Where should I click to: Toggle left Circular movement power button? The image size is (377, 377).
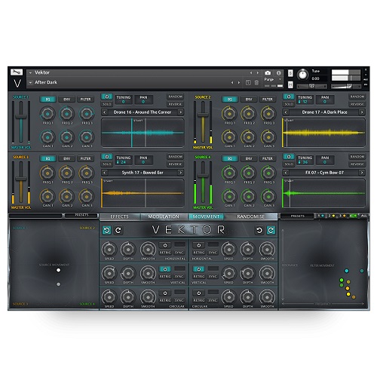coord(165,293)
